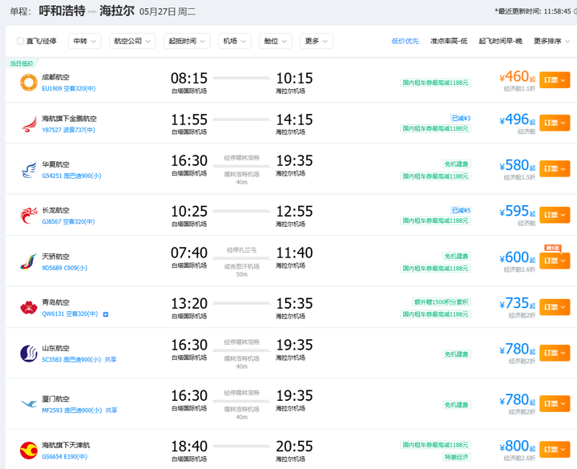
Task: Open flight info SC3583 庞巴迪900(小)
Action: click(x=71, y=360)
